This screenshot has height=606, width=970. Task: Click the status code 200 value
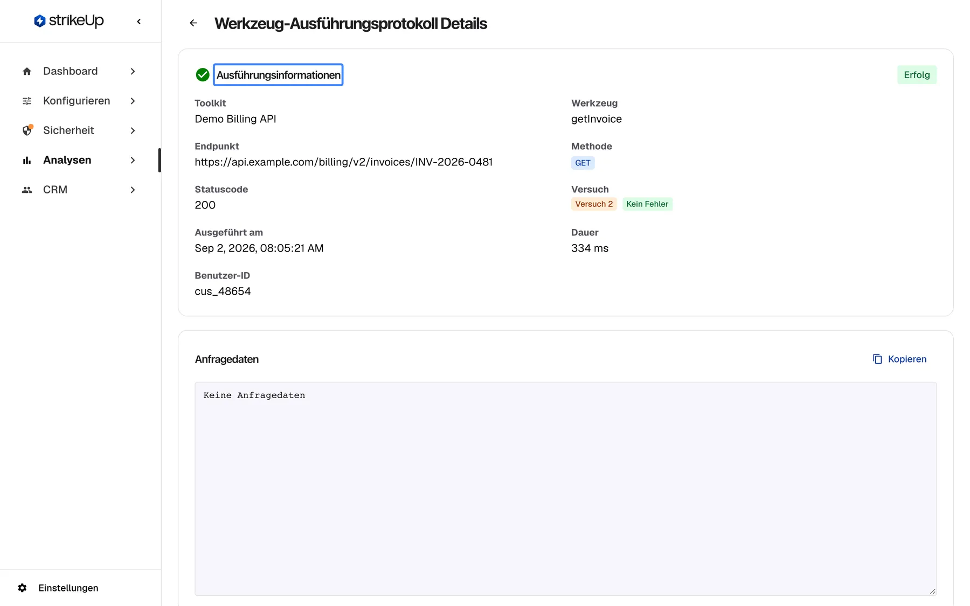pos(205,205)
